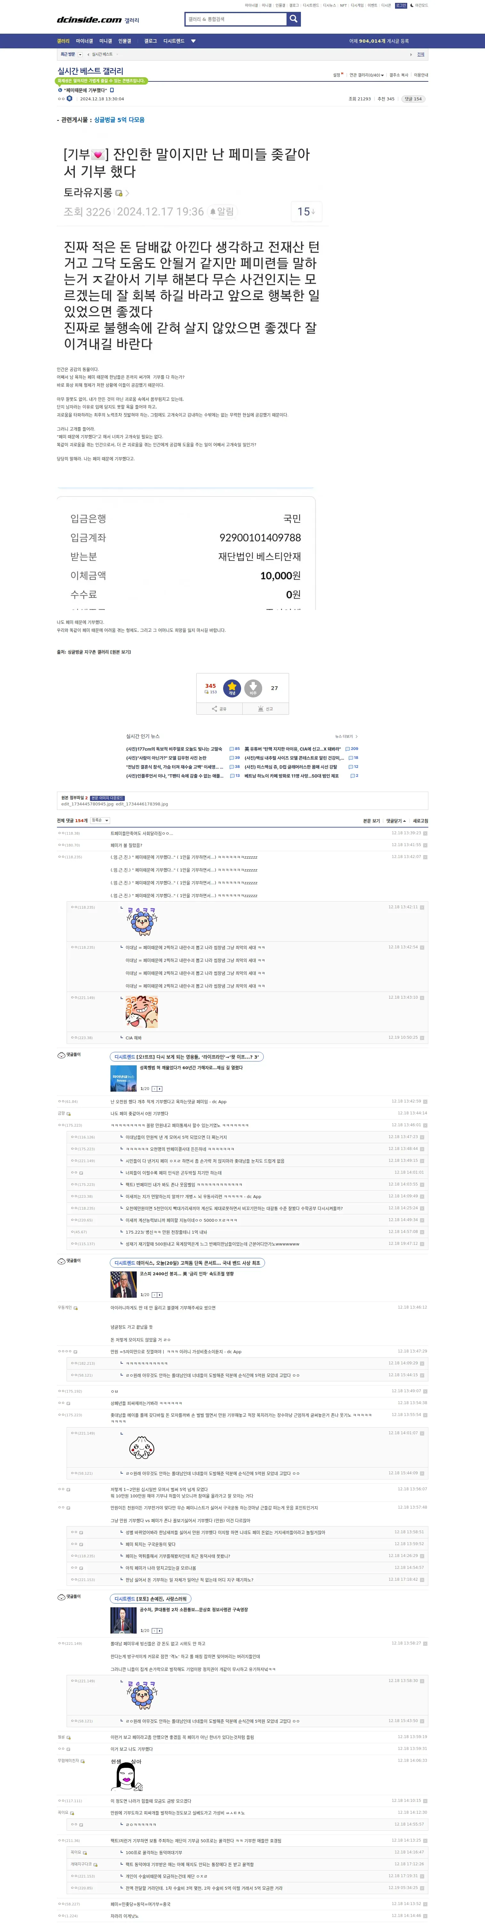This screenshot has width=485, height=1923.
Task: Open the 갤로그 nav tab
Action: [x=151, y=41]
